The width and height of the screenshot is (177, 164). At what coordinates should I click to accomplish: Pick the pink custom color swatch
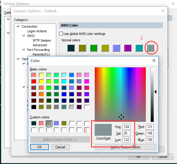(x=41, y=123)
